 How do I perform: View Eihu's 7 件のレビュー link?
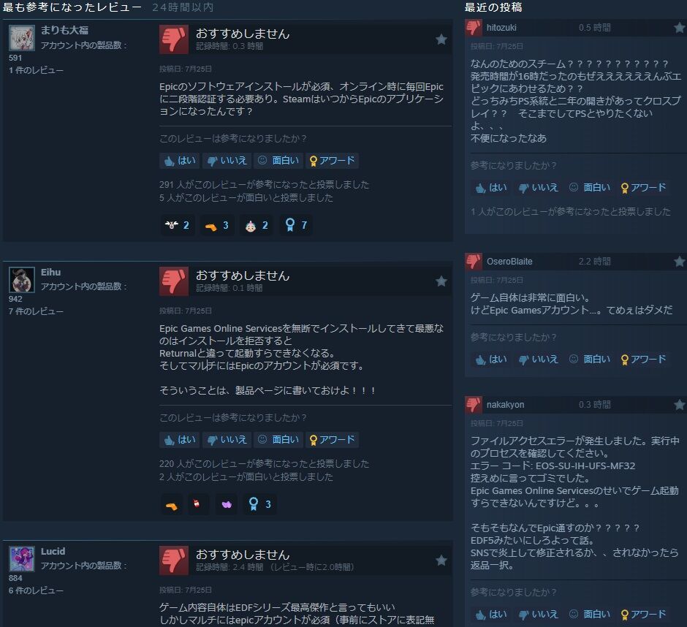36,311
